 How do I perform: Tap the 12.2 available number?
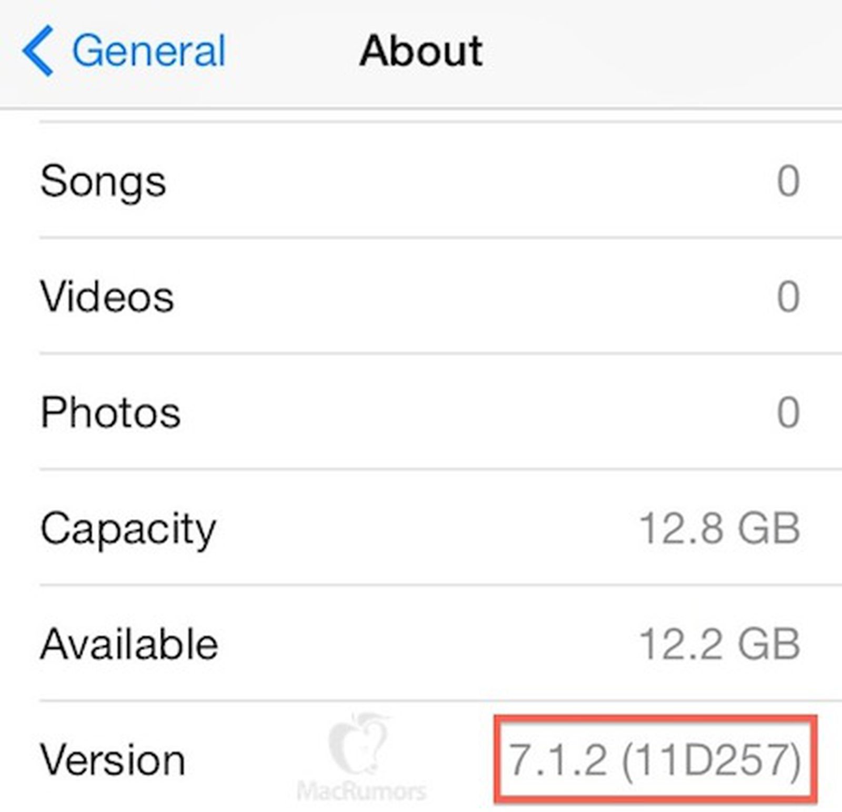click(681, 644)
